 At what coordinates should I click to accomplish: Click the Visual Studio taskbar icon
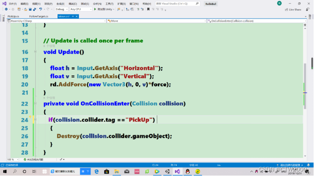click(178, 171)
